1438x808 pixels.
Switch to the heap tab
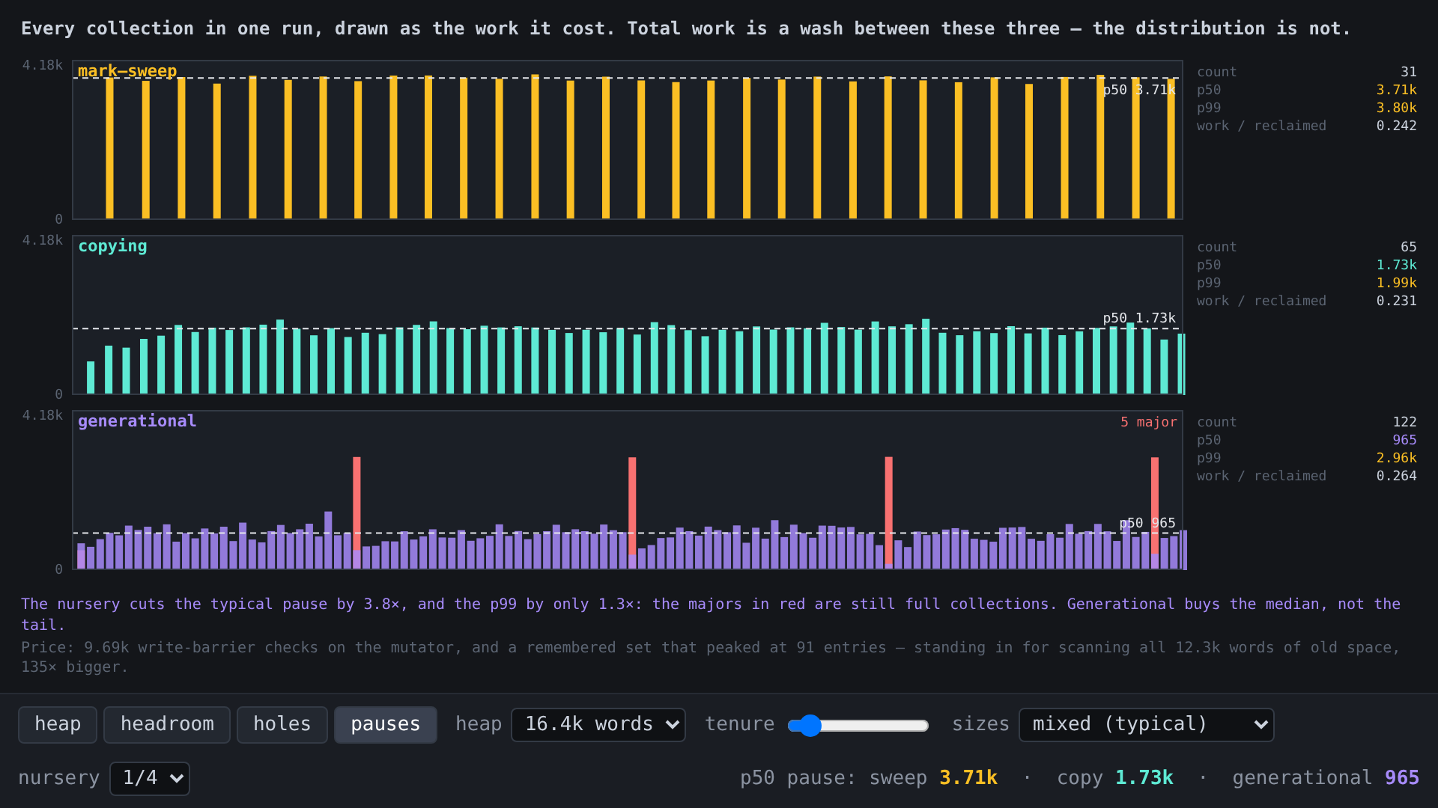(x=58, y=724)
